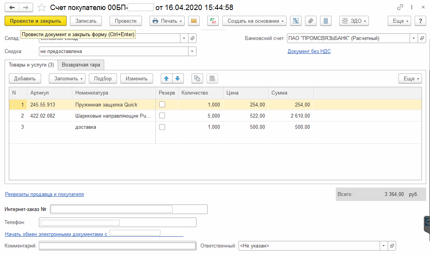Expand the Ответственный dropdown

click(384, 246)
